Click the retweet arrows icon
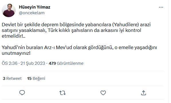 click(x=62, y=93)
